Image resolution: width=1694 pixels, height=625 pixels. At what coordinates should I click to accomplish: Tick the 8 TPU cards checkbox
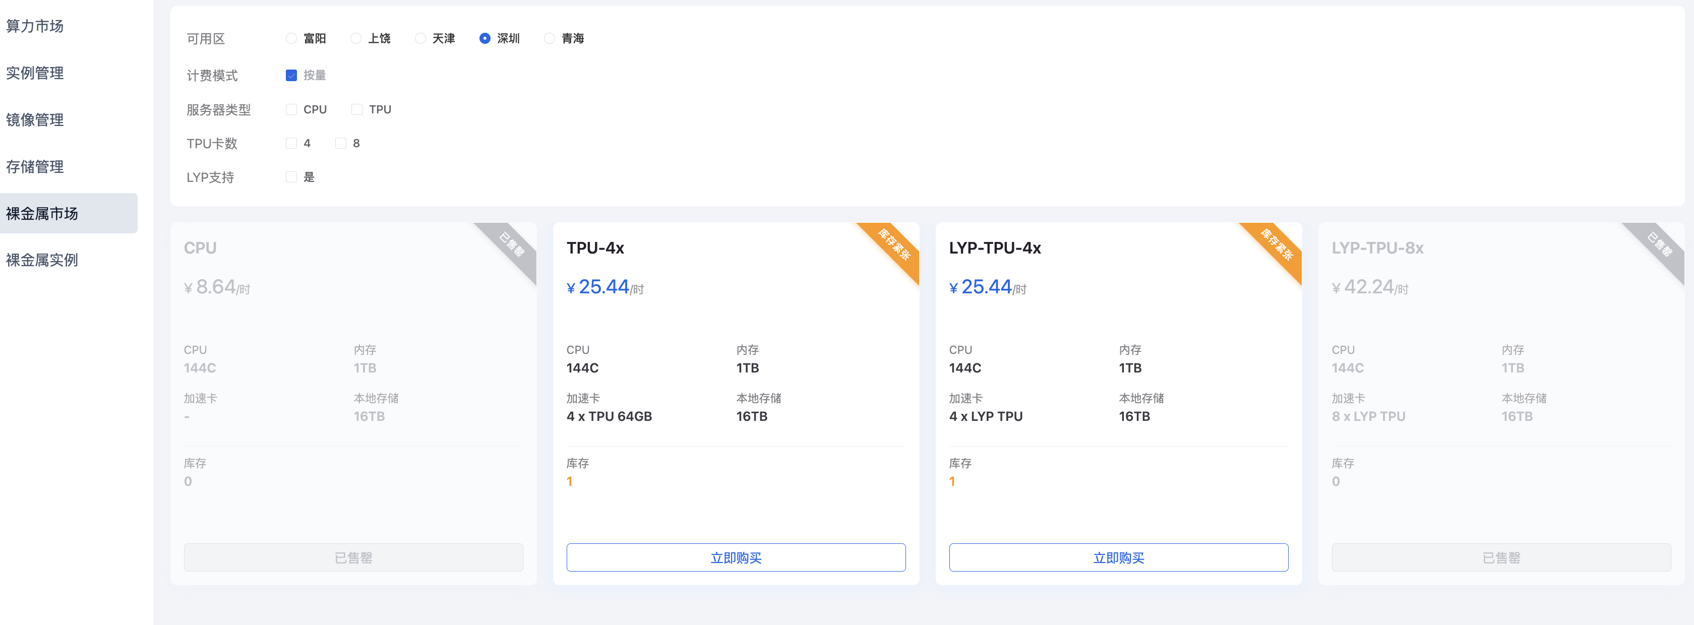[341, 143]
